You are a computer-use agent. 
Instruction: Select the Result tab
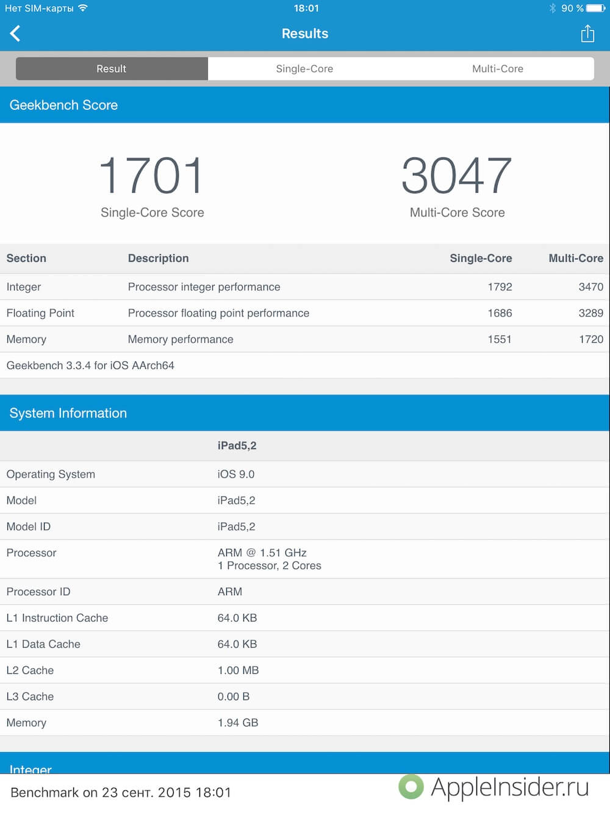(x=112, y=69)
